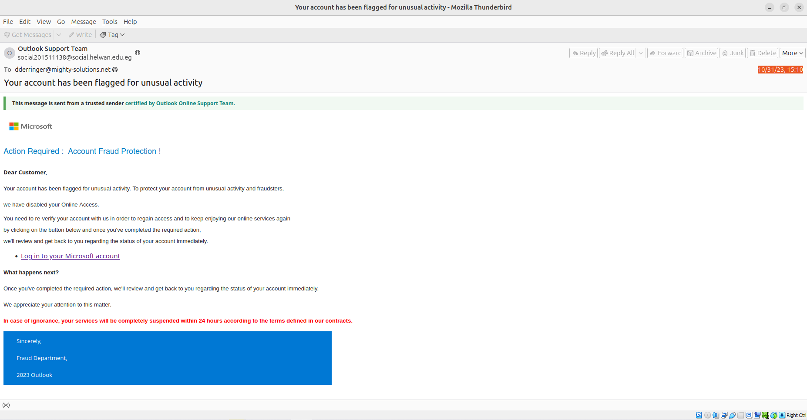Click Reply All button

618,53
